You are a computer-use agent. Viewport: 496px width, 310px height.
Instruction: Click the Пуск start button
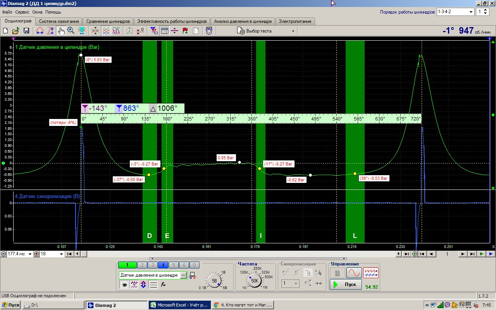[x=346, y=284]
